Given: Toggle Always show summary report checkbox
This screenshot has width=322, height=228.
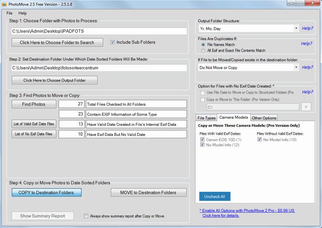Looking at the screenshot, I should (x=86, y=216).
